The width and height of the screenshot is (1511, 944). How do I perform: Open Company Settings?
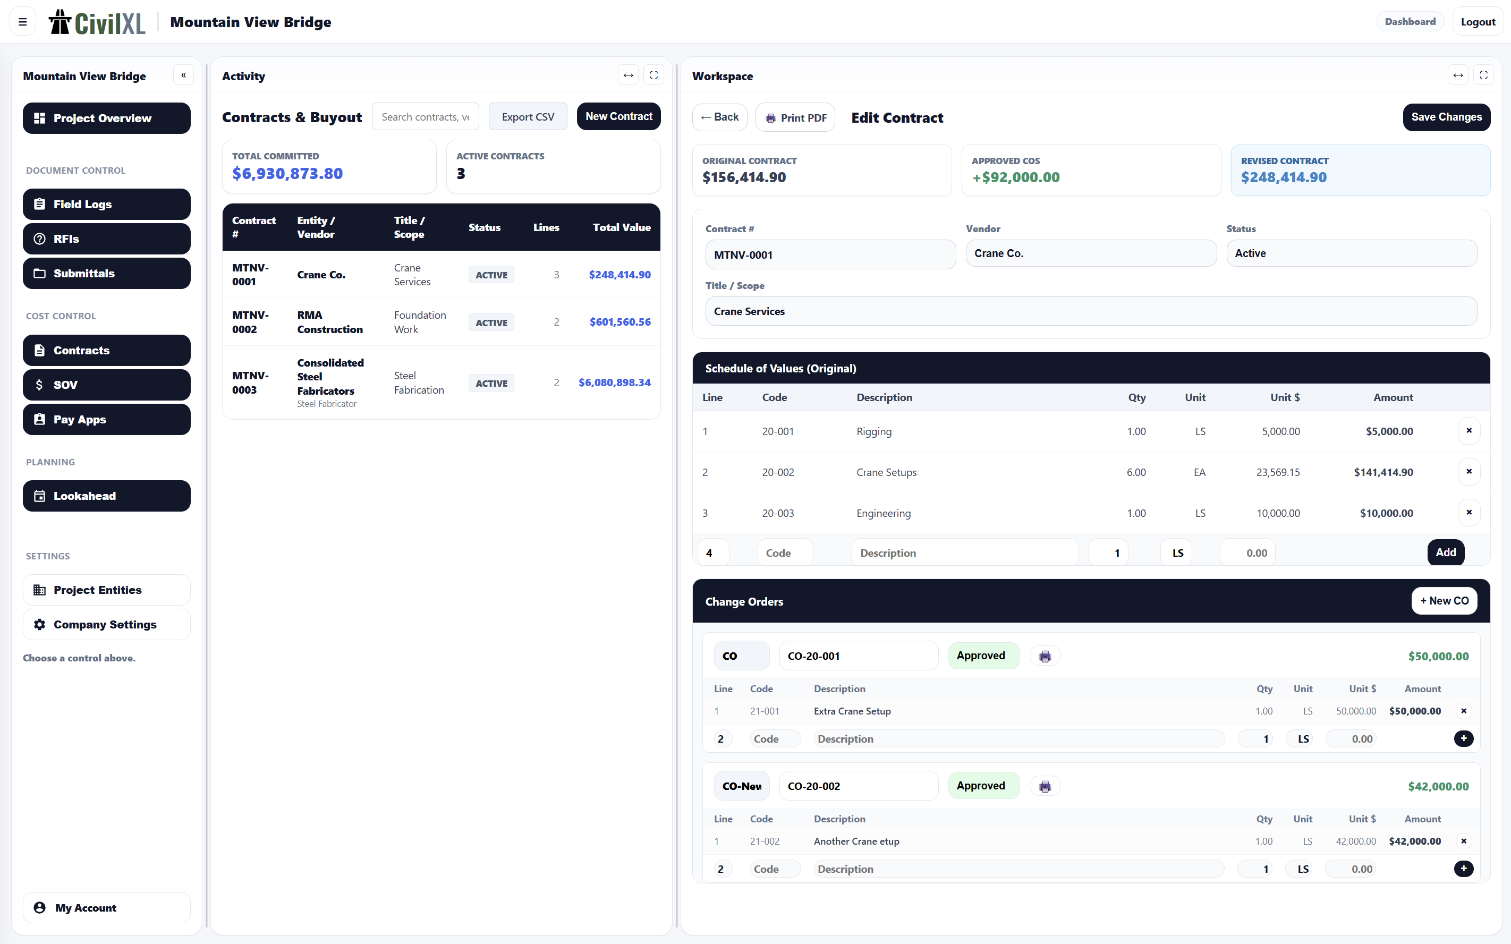pyautogui.click(x=106, y=624)
